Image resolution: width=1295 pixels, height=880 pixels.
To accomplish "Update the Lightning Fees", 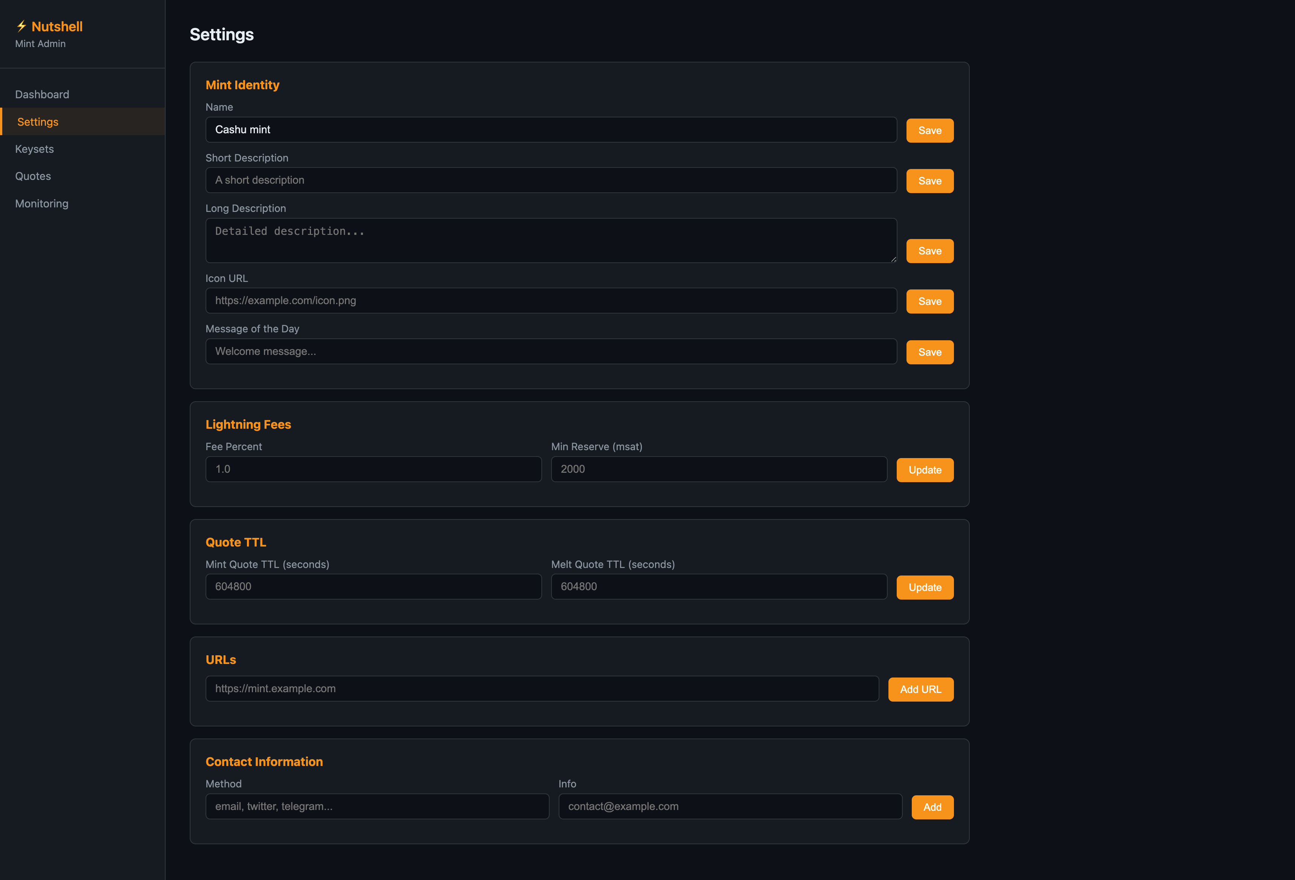I will click(x=925, y=469).
